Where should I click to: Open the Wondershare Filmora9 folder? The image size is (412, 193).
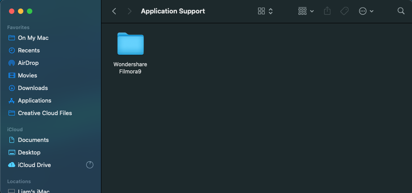(130, 44)
